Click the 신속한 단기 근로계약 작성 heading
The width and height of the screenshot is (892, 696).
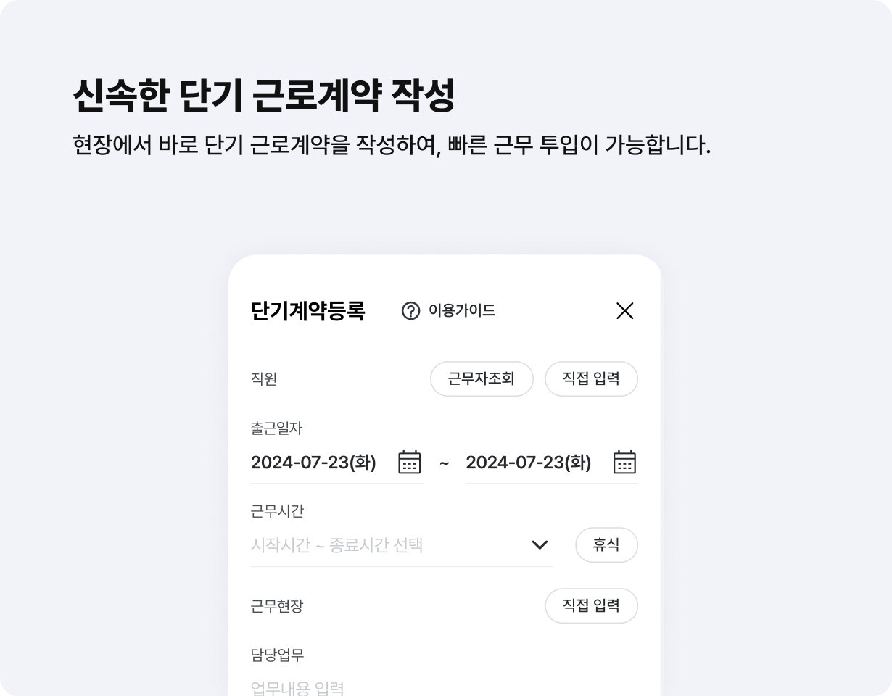point(263,96)
